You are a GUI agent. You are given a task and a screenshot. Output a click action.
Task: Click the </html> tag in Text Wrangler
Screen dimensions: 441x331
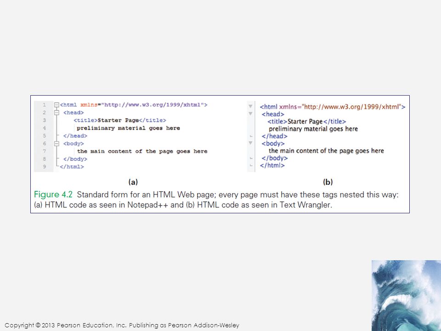272,165
